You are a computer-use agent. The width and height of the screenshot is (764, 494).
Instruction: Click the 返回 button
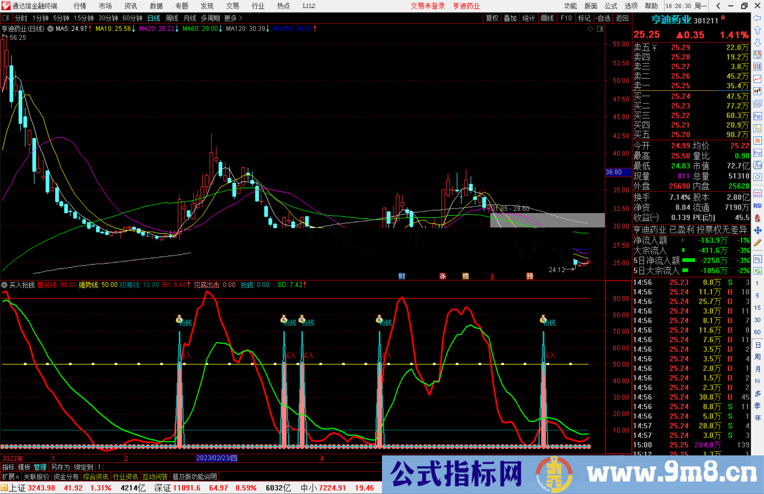pyautogui.click(x=622, y=18)
